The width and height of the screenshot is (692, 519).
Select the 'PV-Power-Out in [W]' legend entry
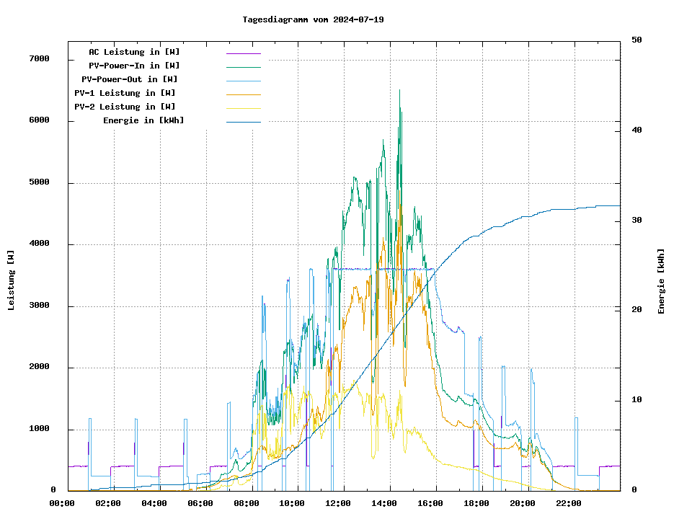(x=130, y=79)
